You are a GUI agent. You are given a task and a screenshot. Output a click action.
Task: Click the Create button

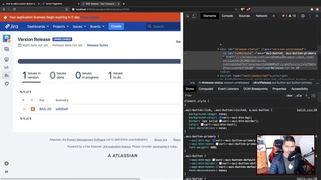click(x=116, y=26)
